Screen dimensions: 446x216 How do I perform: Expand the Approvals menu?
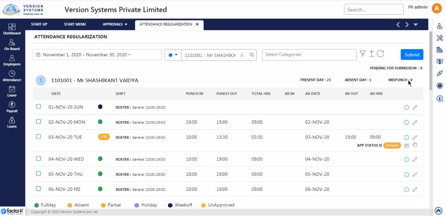(115, 24)
